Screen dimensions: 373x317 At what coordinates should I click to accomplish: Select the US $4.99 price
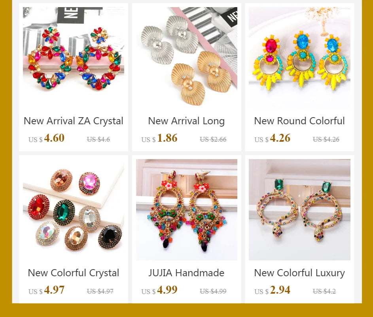[x=159, y=290]
